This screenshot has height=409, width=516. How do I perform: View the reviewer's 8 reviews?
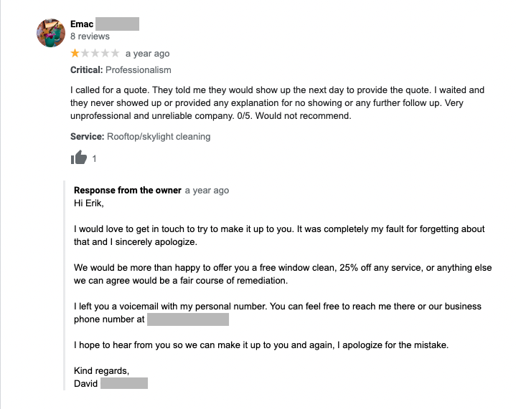[90, 37]
